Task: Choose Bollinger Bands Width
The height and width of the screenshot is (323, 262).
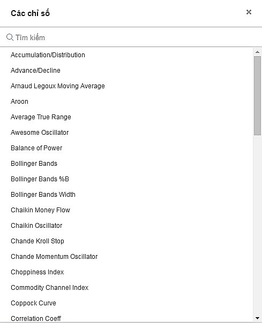Action: click(x=126, y=195)
